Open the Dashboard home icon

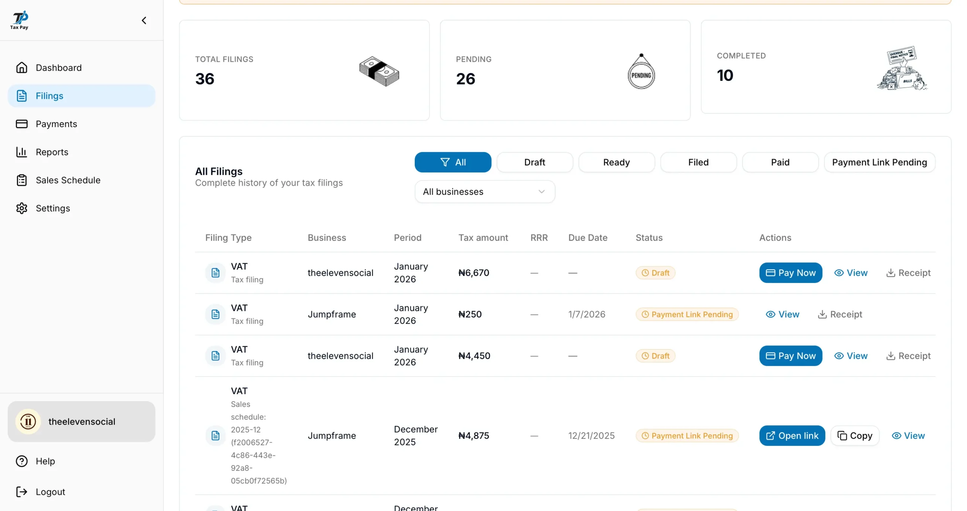(x=22, y=68)
